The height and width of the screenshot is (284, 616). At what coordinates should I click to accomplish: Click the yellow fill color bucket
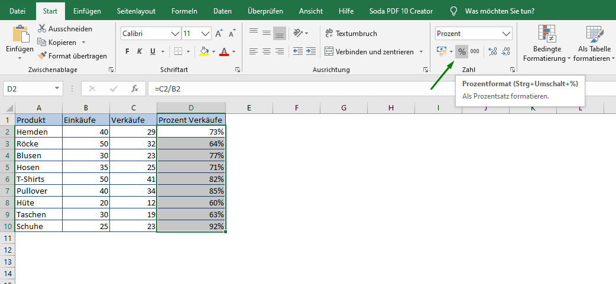[x=204, y=52]
